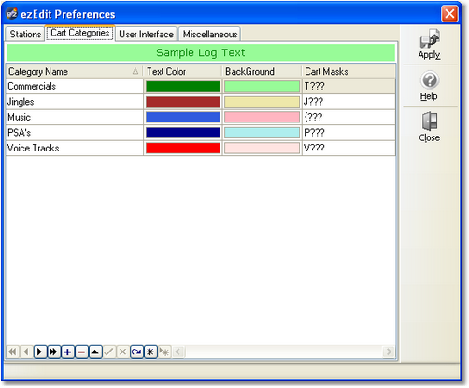This screenshot has width=469, height=388.
Task: Edit record with up-triangle button
Action: (95, 352)
